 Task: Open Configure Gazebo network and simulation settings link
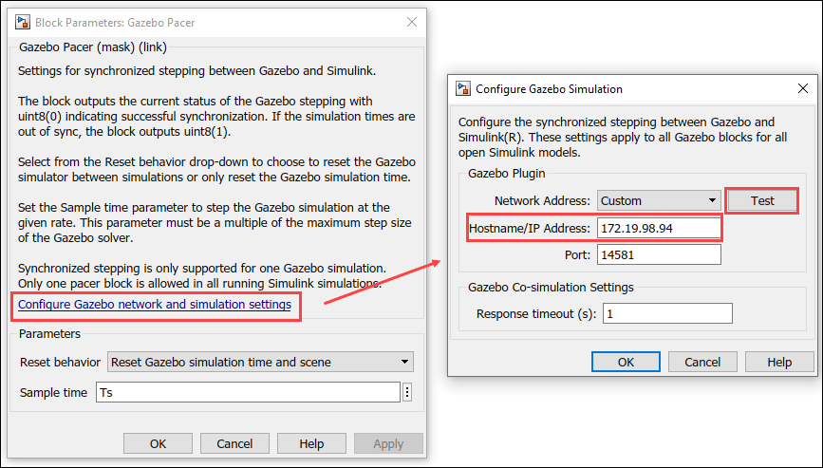155,305
